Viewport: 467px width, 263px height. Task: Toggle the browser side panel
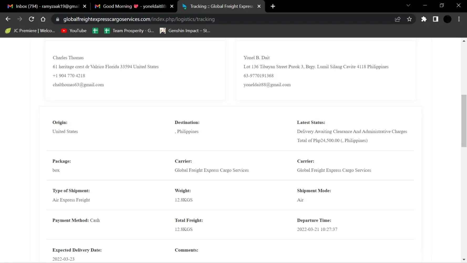[435, 19]
